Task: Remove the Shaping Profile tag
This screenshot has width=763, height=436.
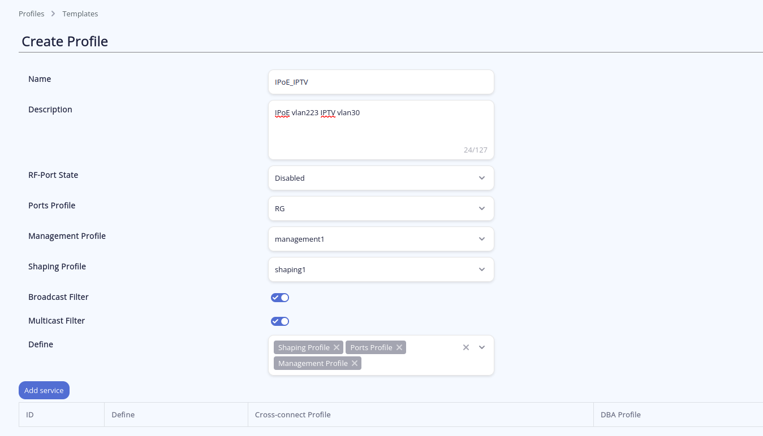Action: coord(337,347)
